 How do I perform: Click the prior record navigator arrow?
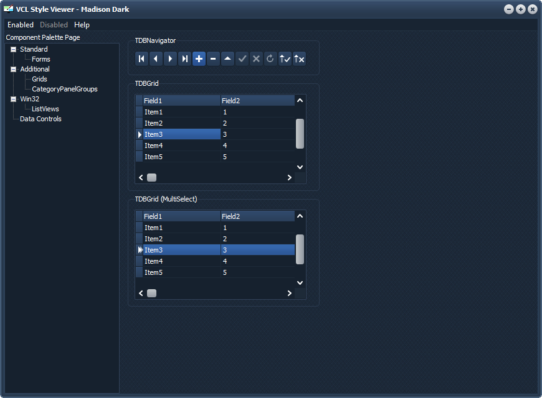[x=156, y=58]
